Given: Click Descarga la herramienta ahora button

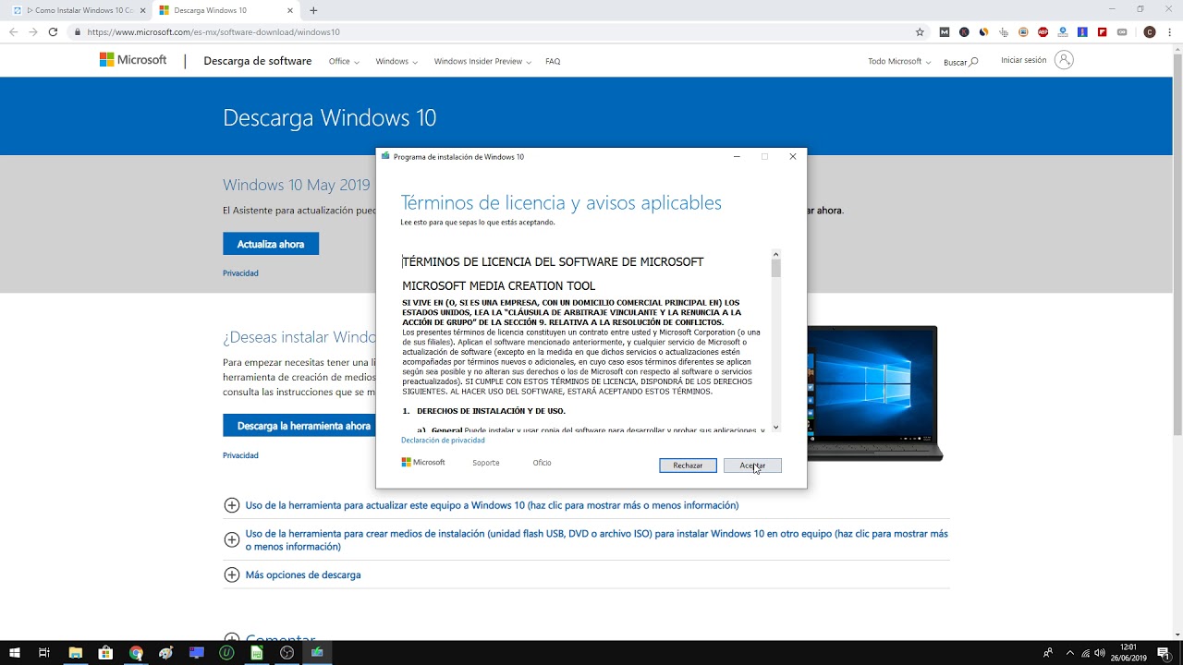Looking at the screenshot, I should (x=299, y=426).
